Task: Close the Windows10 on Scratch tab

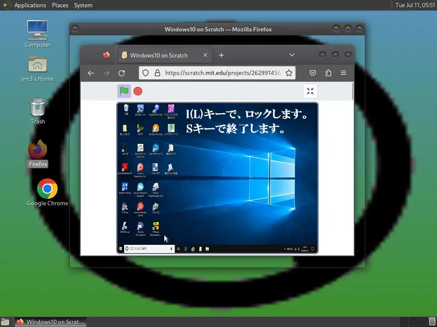Action: (205, 55)
